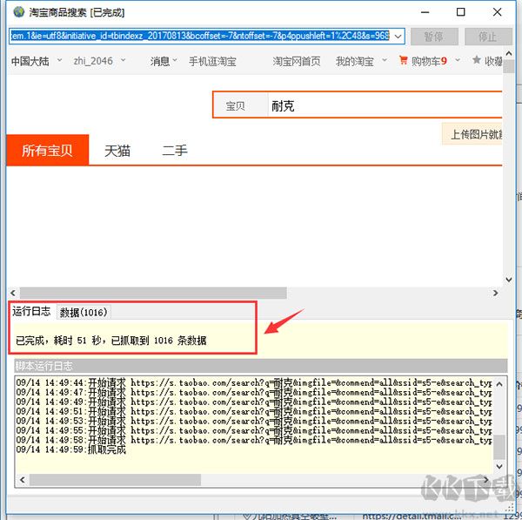Image resolution: width=522 pixels, height=520 pixels.
Task: Close the 淘宝商品搜索 window
Action: coord(497,12)
